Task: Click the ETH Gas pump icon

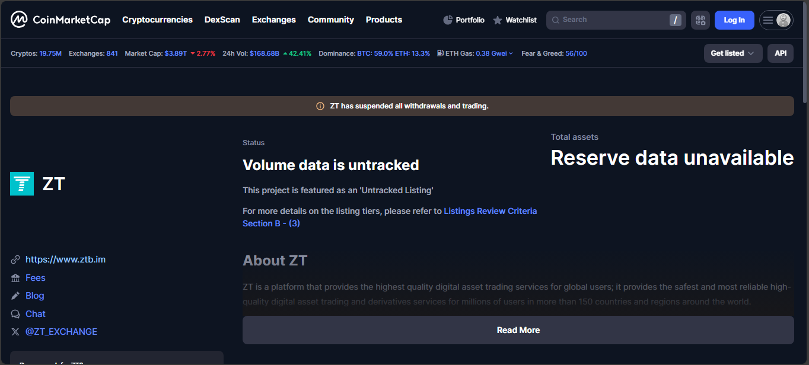Action: (x=440, y=53)
